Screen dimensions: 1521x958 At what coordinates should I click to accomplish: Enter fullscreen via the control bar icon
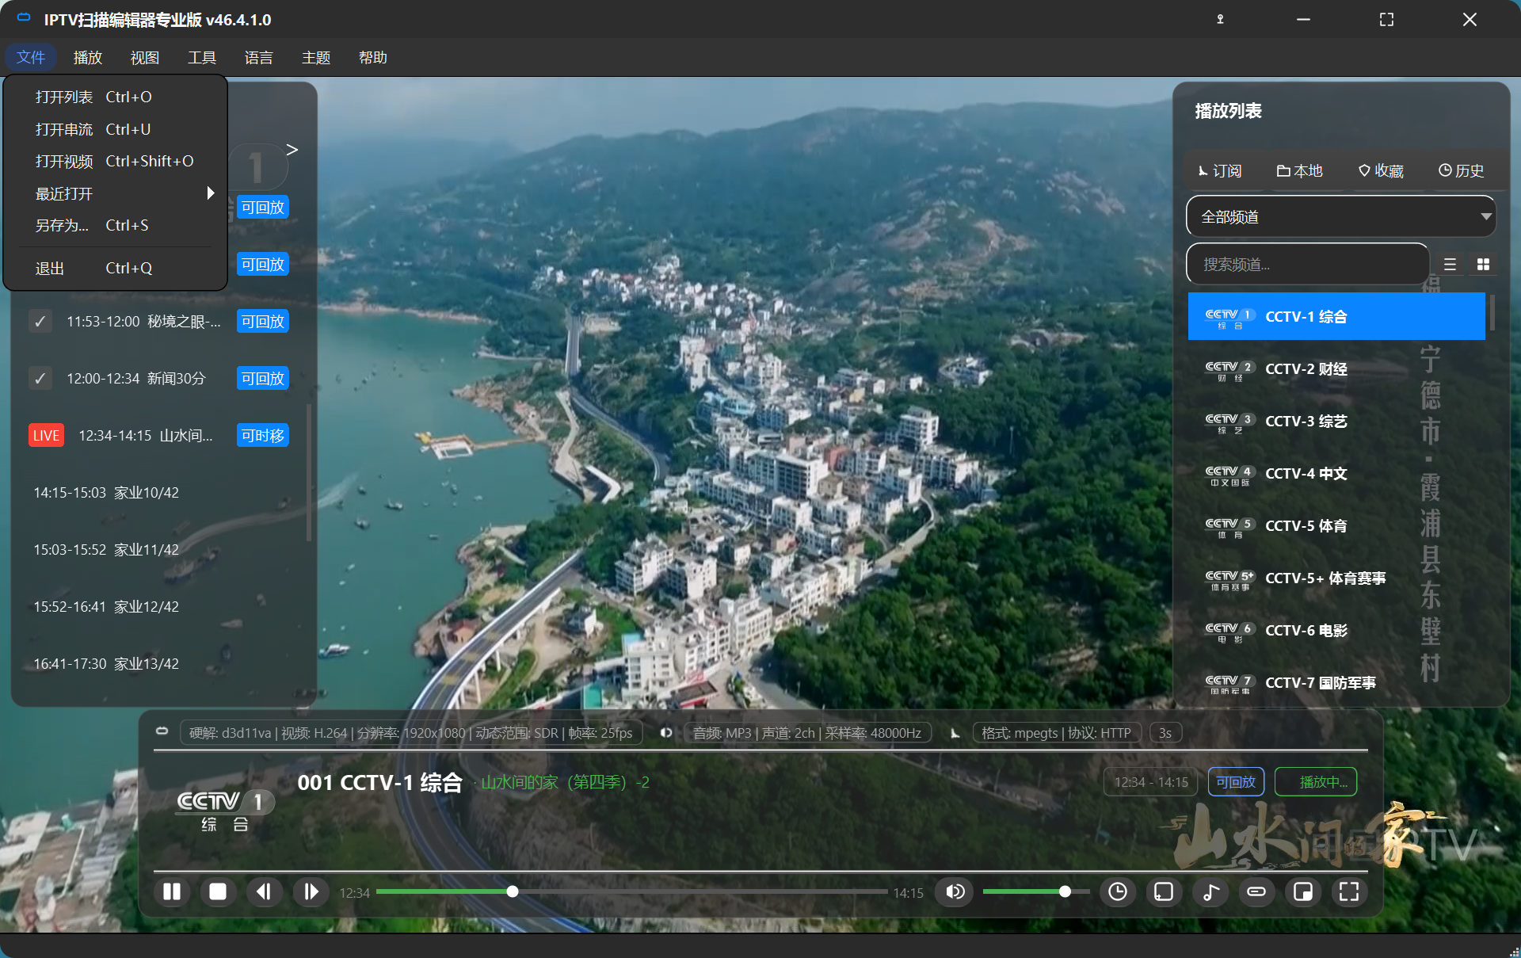click(1349, 892)
